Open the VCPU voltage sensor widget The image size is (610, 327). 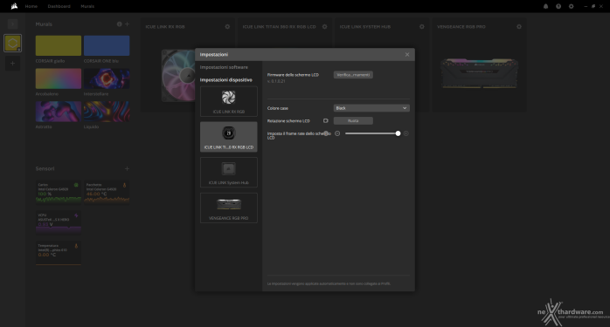[59, 222]
